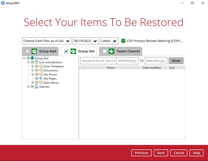Click the Lists and Libraries table icon

36,62
